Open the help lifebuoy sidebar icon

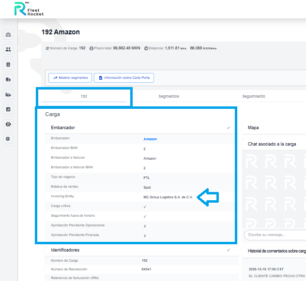click(8, 139)
